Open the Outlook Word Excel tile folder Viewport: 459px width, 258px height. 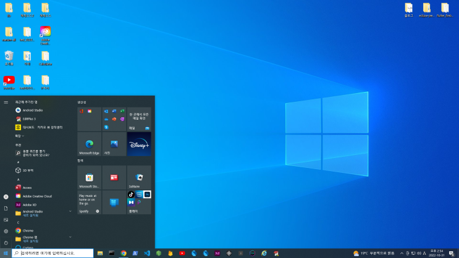114,119
